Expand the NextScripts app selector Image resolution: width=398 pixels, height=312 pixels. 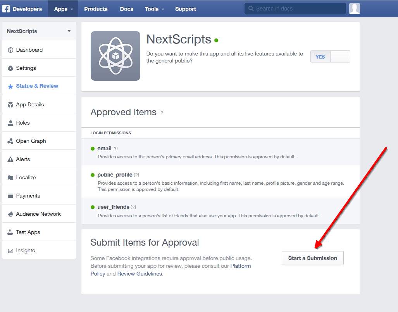(x=39, y=31)
